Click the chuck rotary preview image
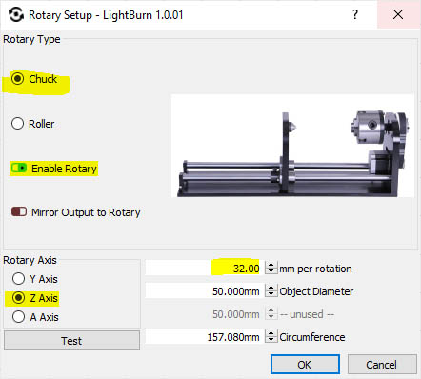The height and width of the screenshot is (379, 421). pyautogui.click(x=292, y=146)
